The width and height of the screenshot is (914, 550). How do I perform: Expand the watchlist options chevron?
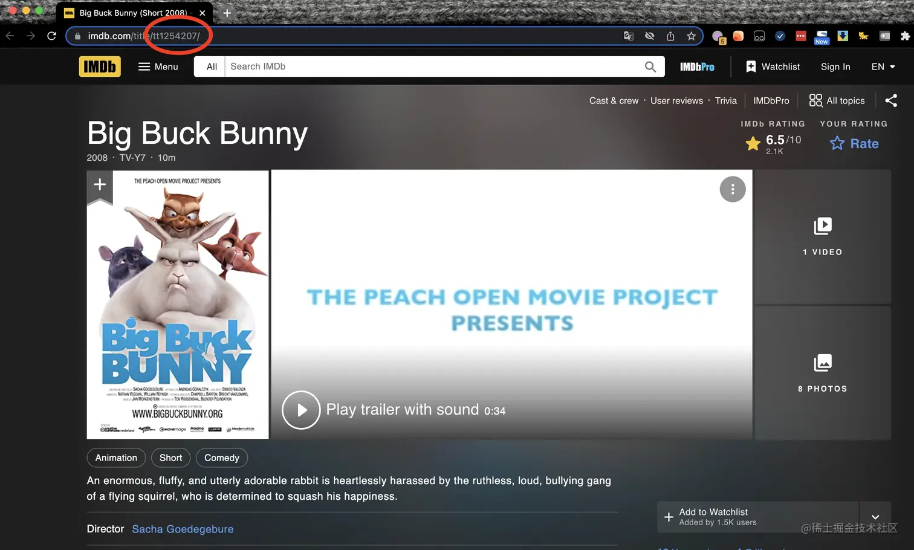pos(875,517)
